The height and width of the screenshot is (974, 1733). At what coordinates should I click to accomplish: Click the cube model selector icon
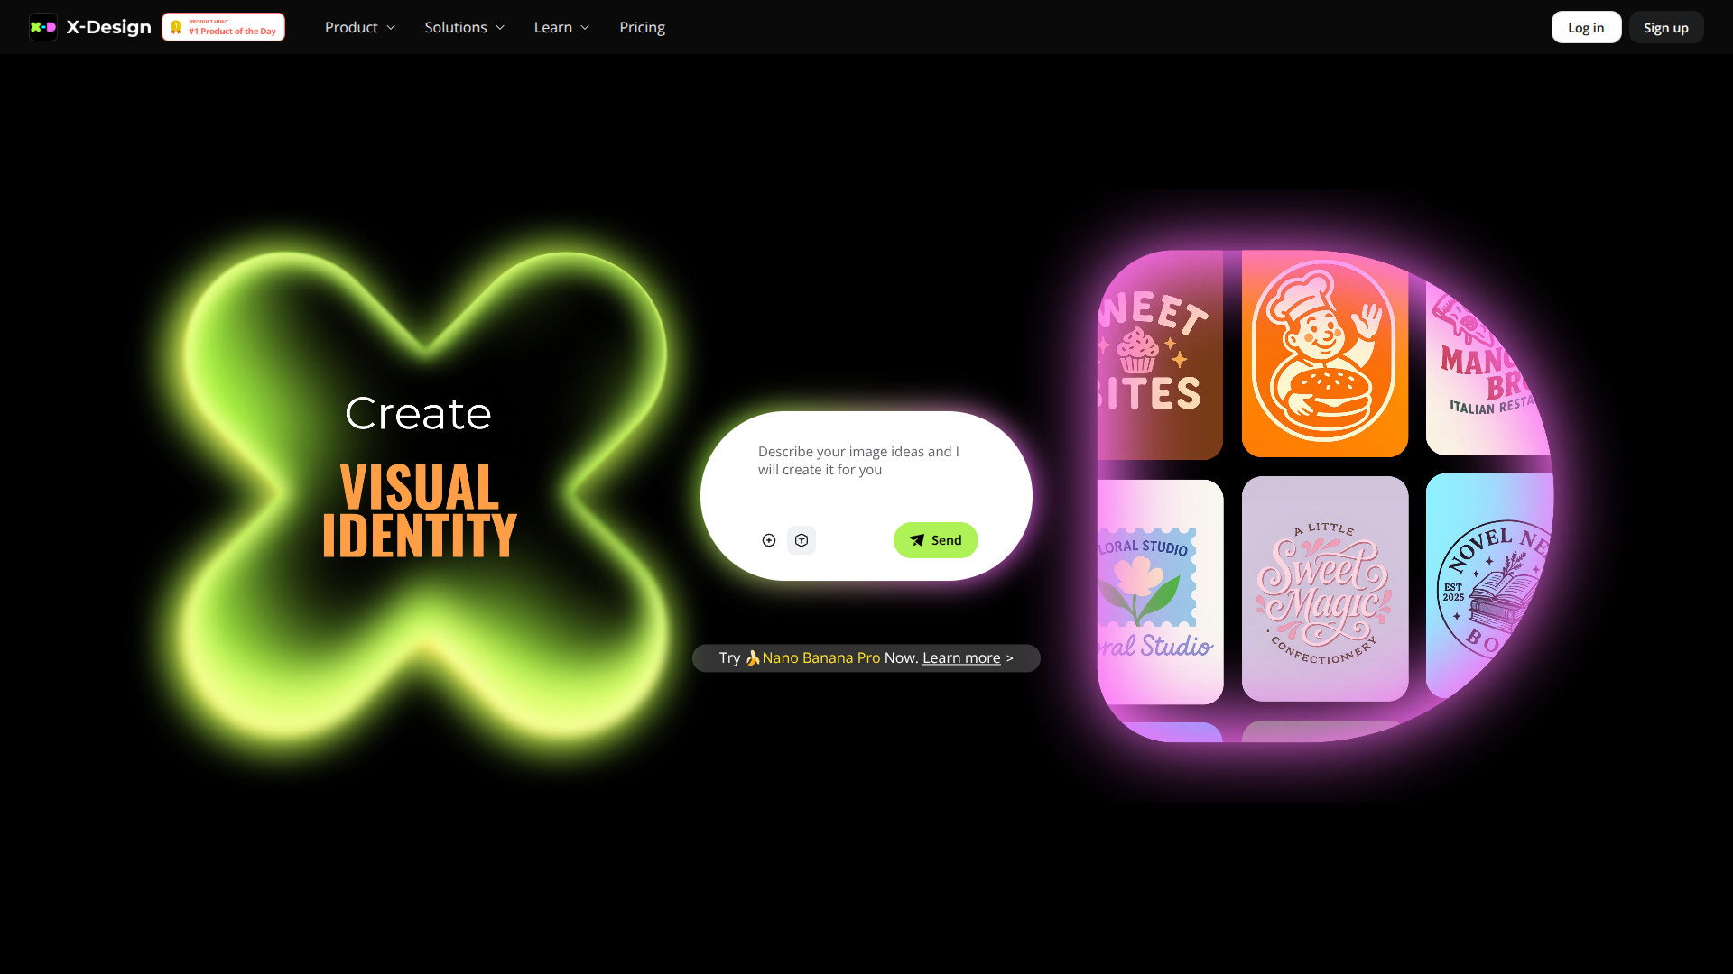click(802, 540)
